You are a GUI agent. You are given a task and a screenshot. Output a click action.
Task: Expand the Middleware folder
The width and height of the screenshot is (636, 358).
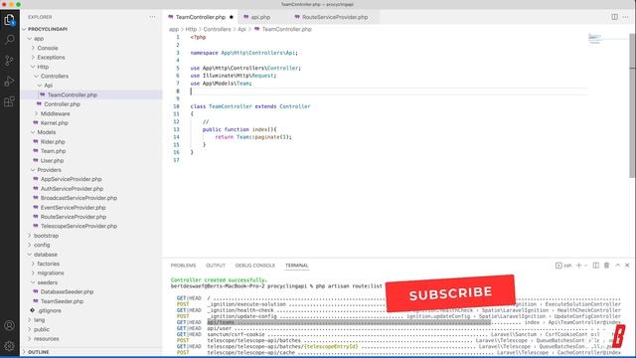point(56,113)
